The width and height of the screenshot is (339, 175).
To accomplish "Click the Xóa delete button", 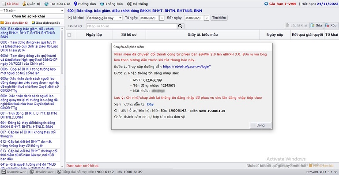I will [x=331, y=26].
